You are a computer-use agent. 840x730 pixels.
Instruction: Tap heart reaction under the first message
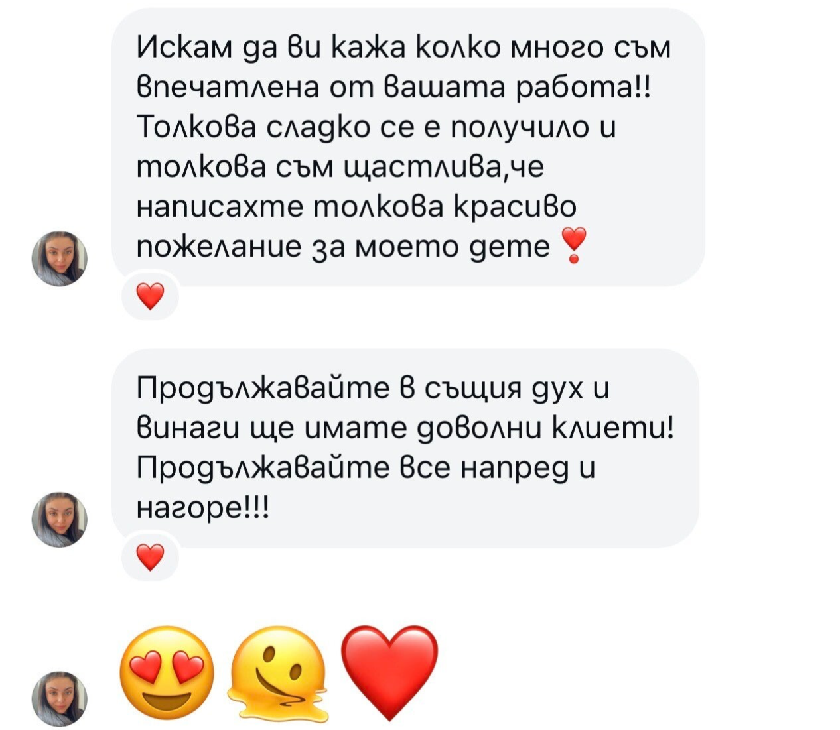151,296
